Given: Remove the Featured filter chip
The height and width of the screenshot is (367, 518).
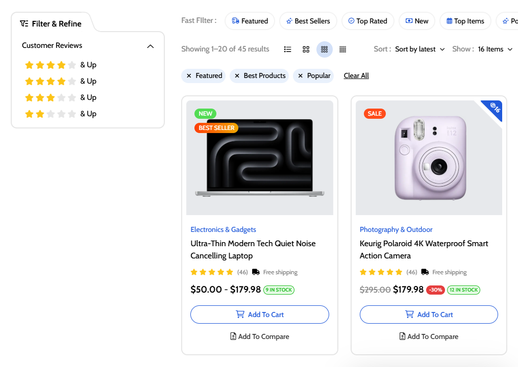Looking at the screenshot, I should click(x=189, y=76).
